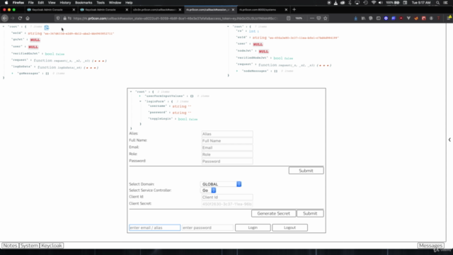Focus the Client Id input field
Screen dimensions: 453x255
[x=227, y=197]
